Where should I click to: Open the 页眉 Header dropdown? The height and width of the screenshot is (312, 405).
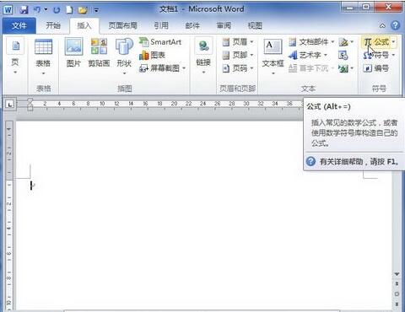tap(238, 42)
